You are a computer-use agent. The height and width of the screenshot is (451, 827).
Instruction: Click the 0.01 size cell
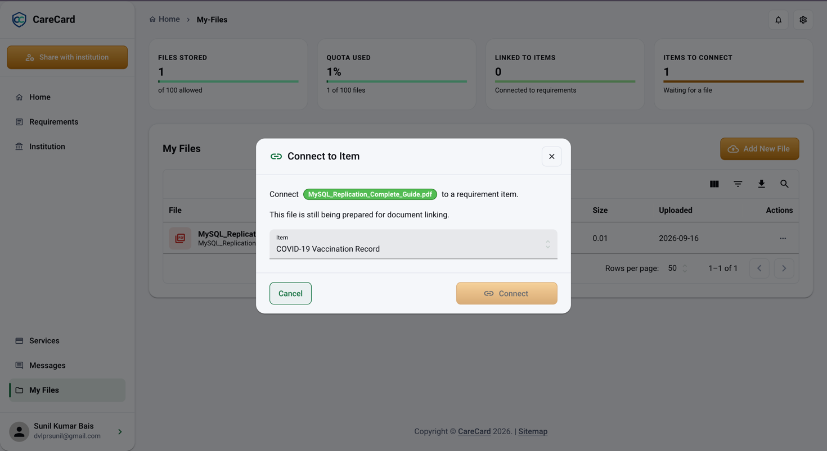click(x=600, y=239)
